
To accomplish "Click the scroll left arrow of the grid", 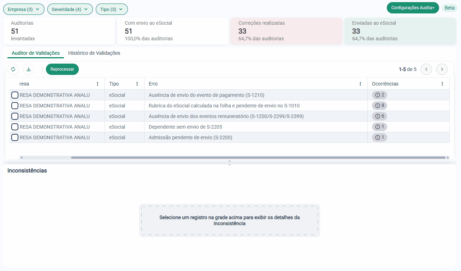I will pos(21,158).
